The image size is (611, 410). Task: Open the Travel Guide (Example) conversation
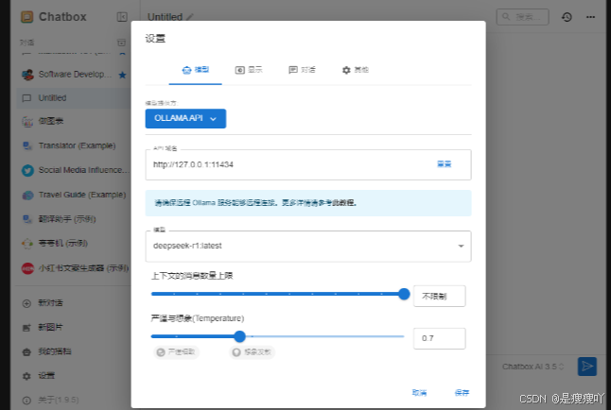[x=74, y=195]
